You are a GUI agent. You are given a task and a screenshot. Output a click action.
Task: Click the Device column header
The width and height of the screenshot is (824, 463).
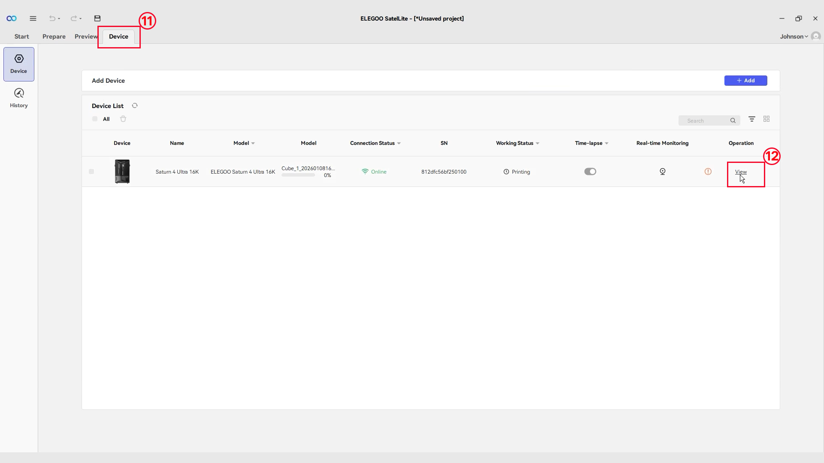point(122,143)
